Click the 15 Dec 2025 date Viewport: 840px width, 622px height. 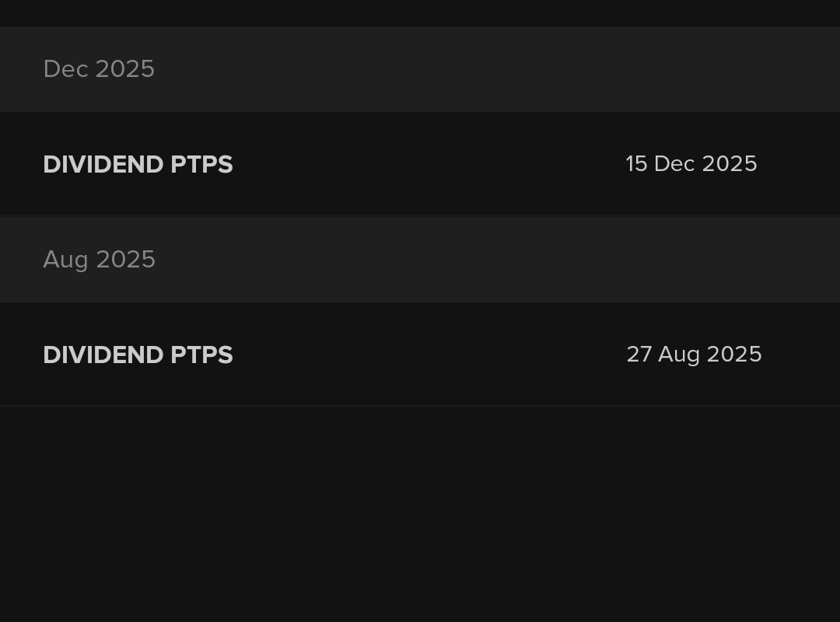[691, 164]
